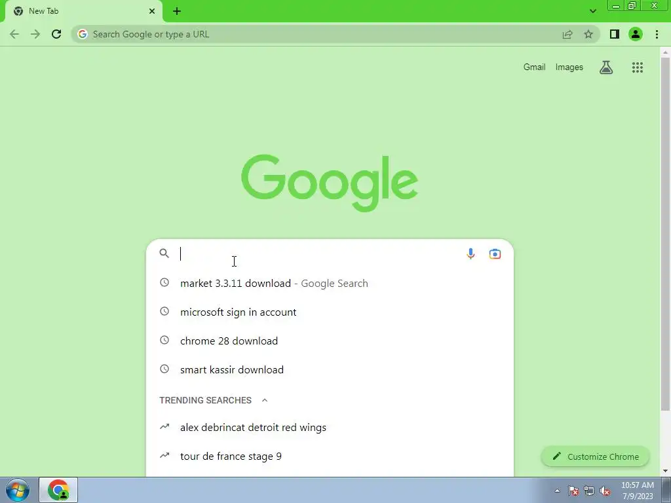671x503 pixels.
Task: Collapse the Trending Searches section
Action: coord(265,400)
